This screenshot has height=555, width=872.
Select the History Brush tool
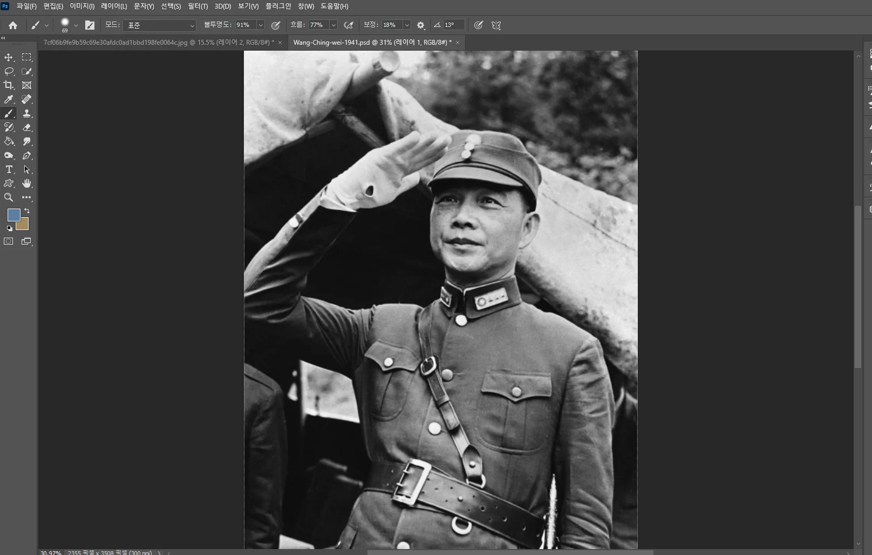9,127
